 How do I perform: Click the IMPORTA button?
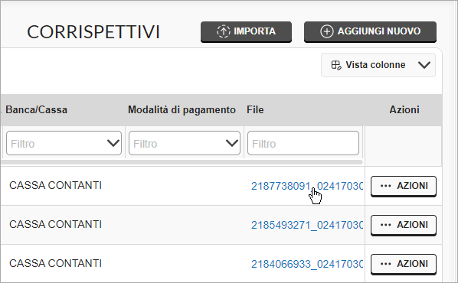point(246,31)
